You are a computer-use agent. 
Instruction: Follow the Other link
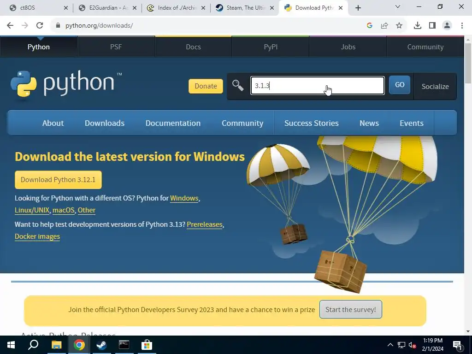click(x=86, y=210)
